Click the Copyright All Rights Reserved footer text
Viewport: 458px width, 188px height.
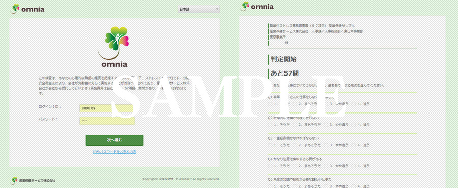(x=181, y=179)
